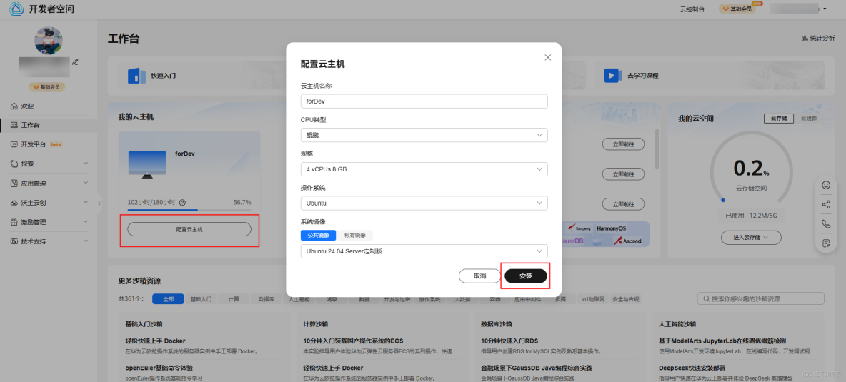Open the user avatar picture in sidebar
The width and height of the screenshot is (846, 382).
tap(49, 41)
